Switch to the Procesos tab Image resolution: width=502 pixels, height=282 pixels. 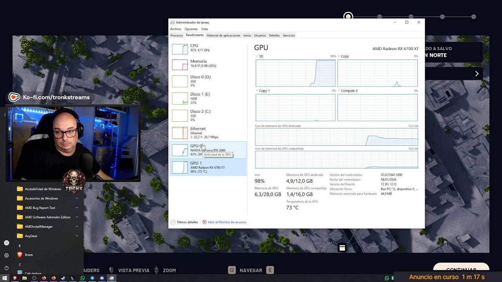176,35
